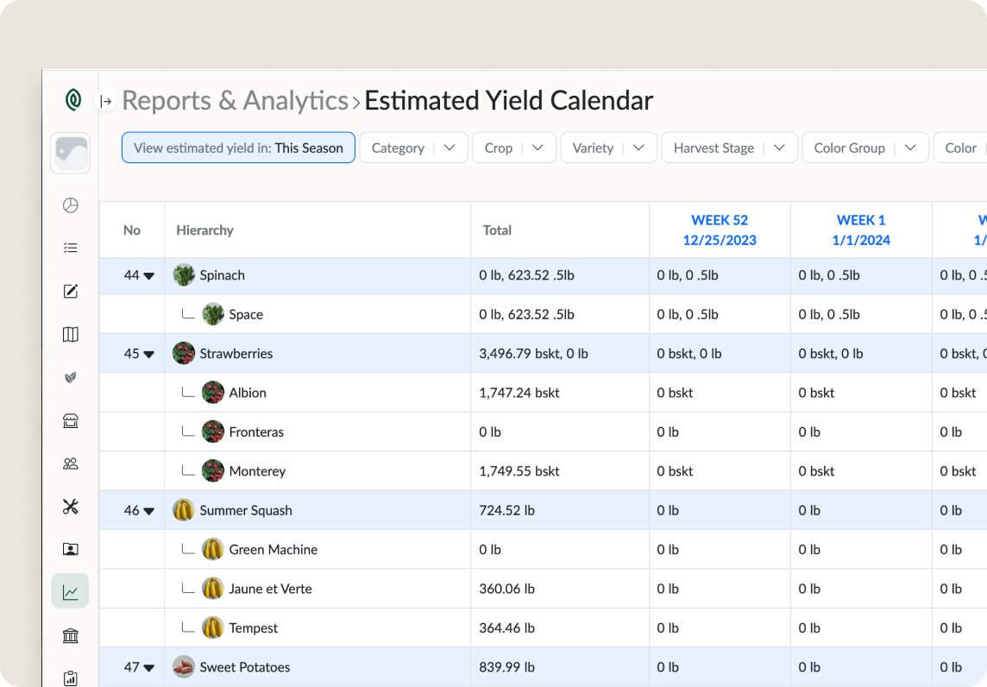Open the edit notes pencil icon
Viewport: 987px width, 687px height.
pyautogui.click(x=71, y=291)
